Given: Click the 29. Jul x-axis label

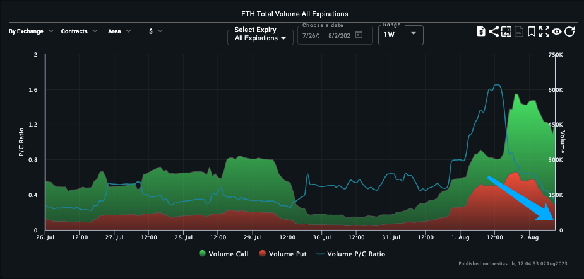Looking at the screenshot, I should 253,237.
